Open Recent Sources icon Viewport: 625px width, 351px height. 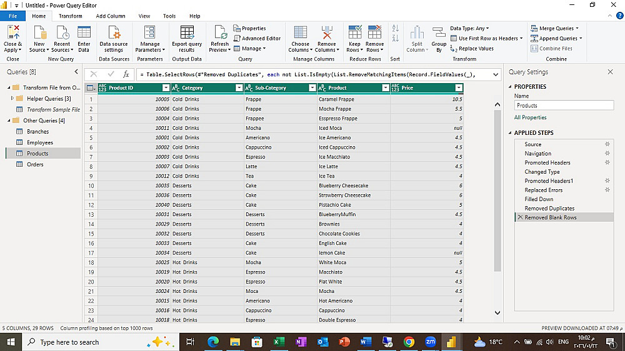[x=62, y=32]
